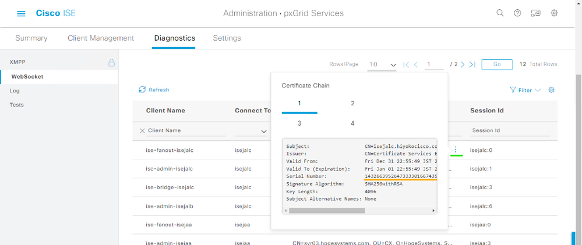Click the Client Name filter field
582x245 pixels.
point(186,130)
